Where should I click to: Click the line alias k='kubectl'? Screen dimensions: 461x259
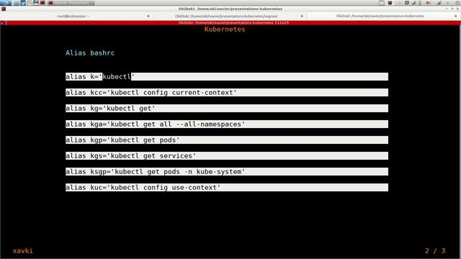(227, 77)
